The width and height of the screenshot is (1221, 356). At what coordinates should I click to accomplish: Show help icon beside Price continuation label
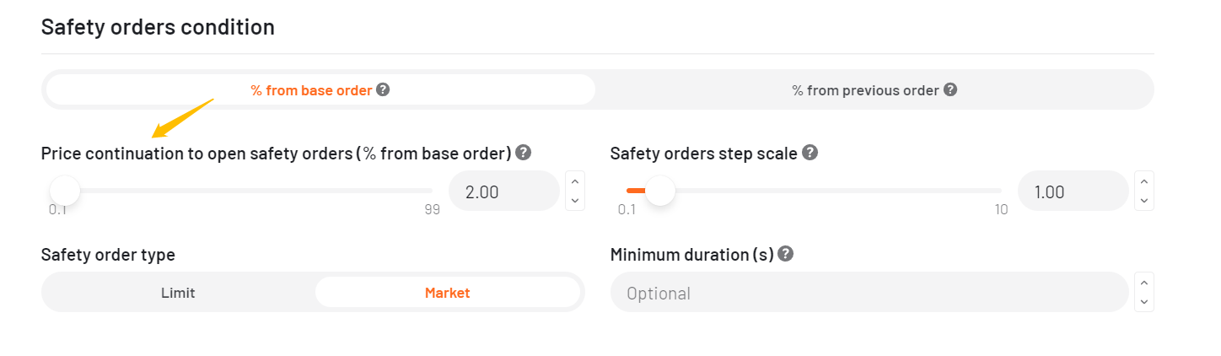click(524, 153)
